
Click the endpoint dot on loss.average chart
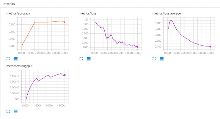(210, 47)
